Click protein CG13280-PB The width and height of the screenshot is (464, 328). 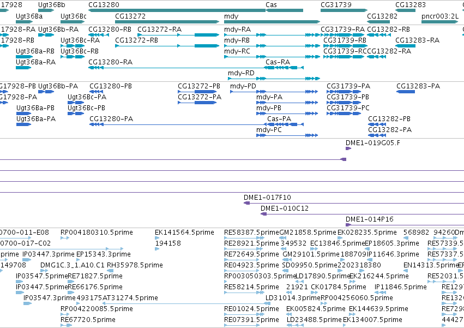click(x=111, y=86)
